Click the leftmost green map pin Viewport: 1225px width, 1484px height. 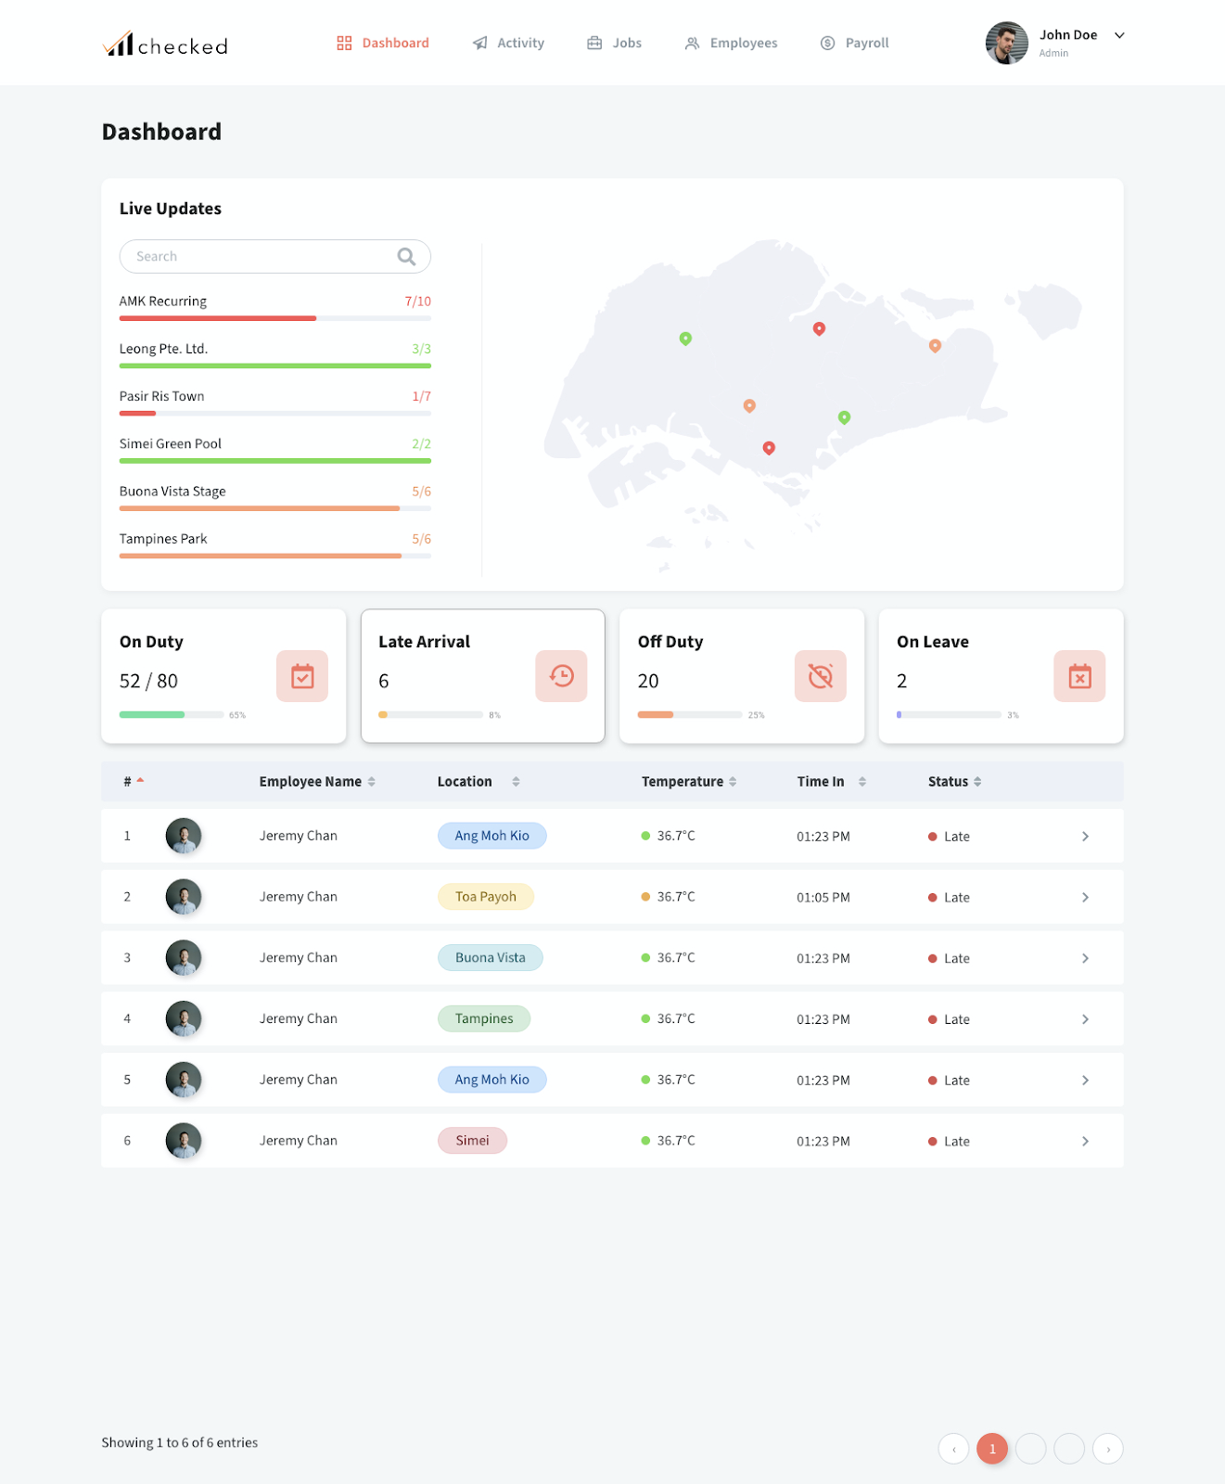coord(685,339)
